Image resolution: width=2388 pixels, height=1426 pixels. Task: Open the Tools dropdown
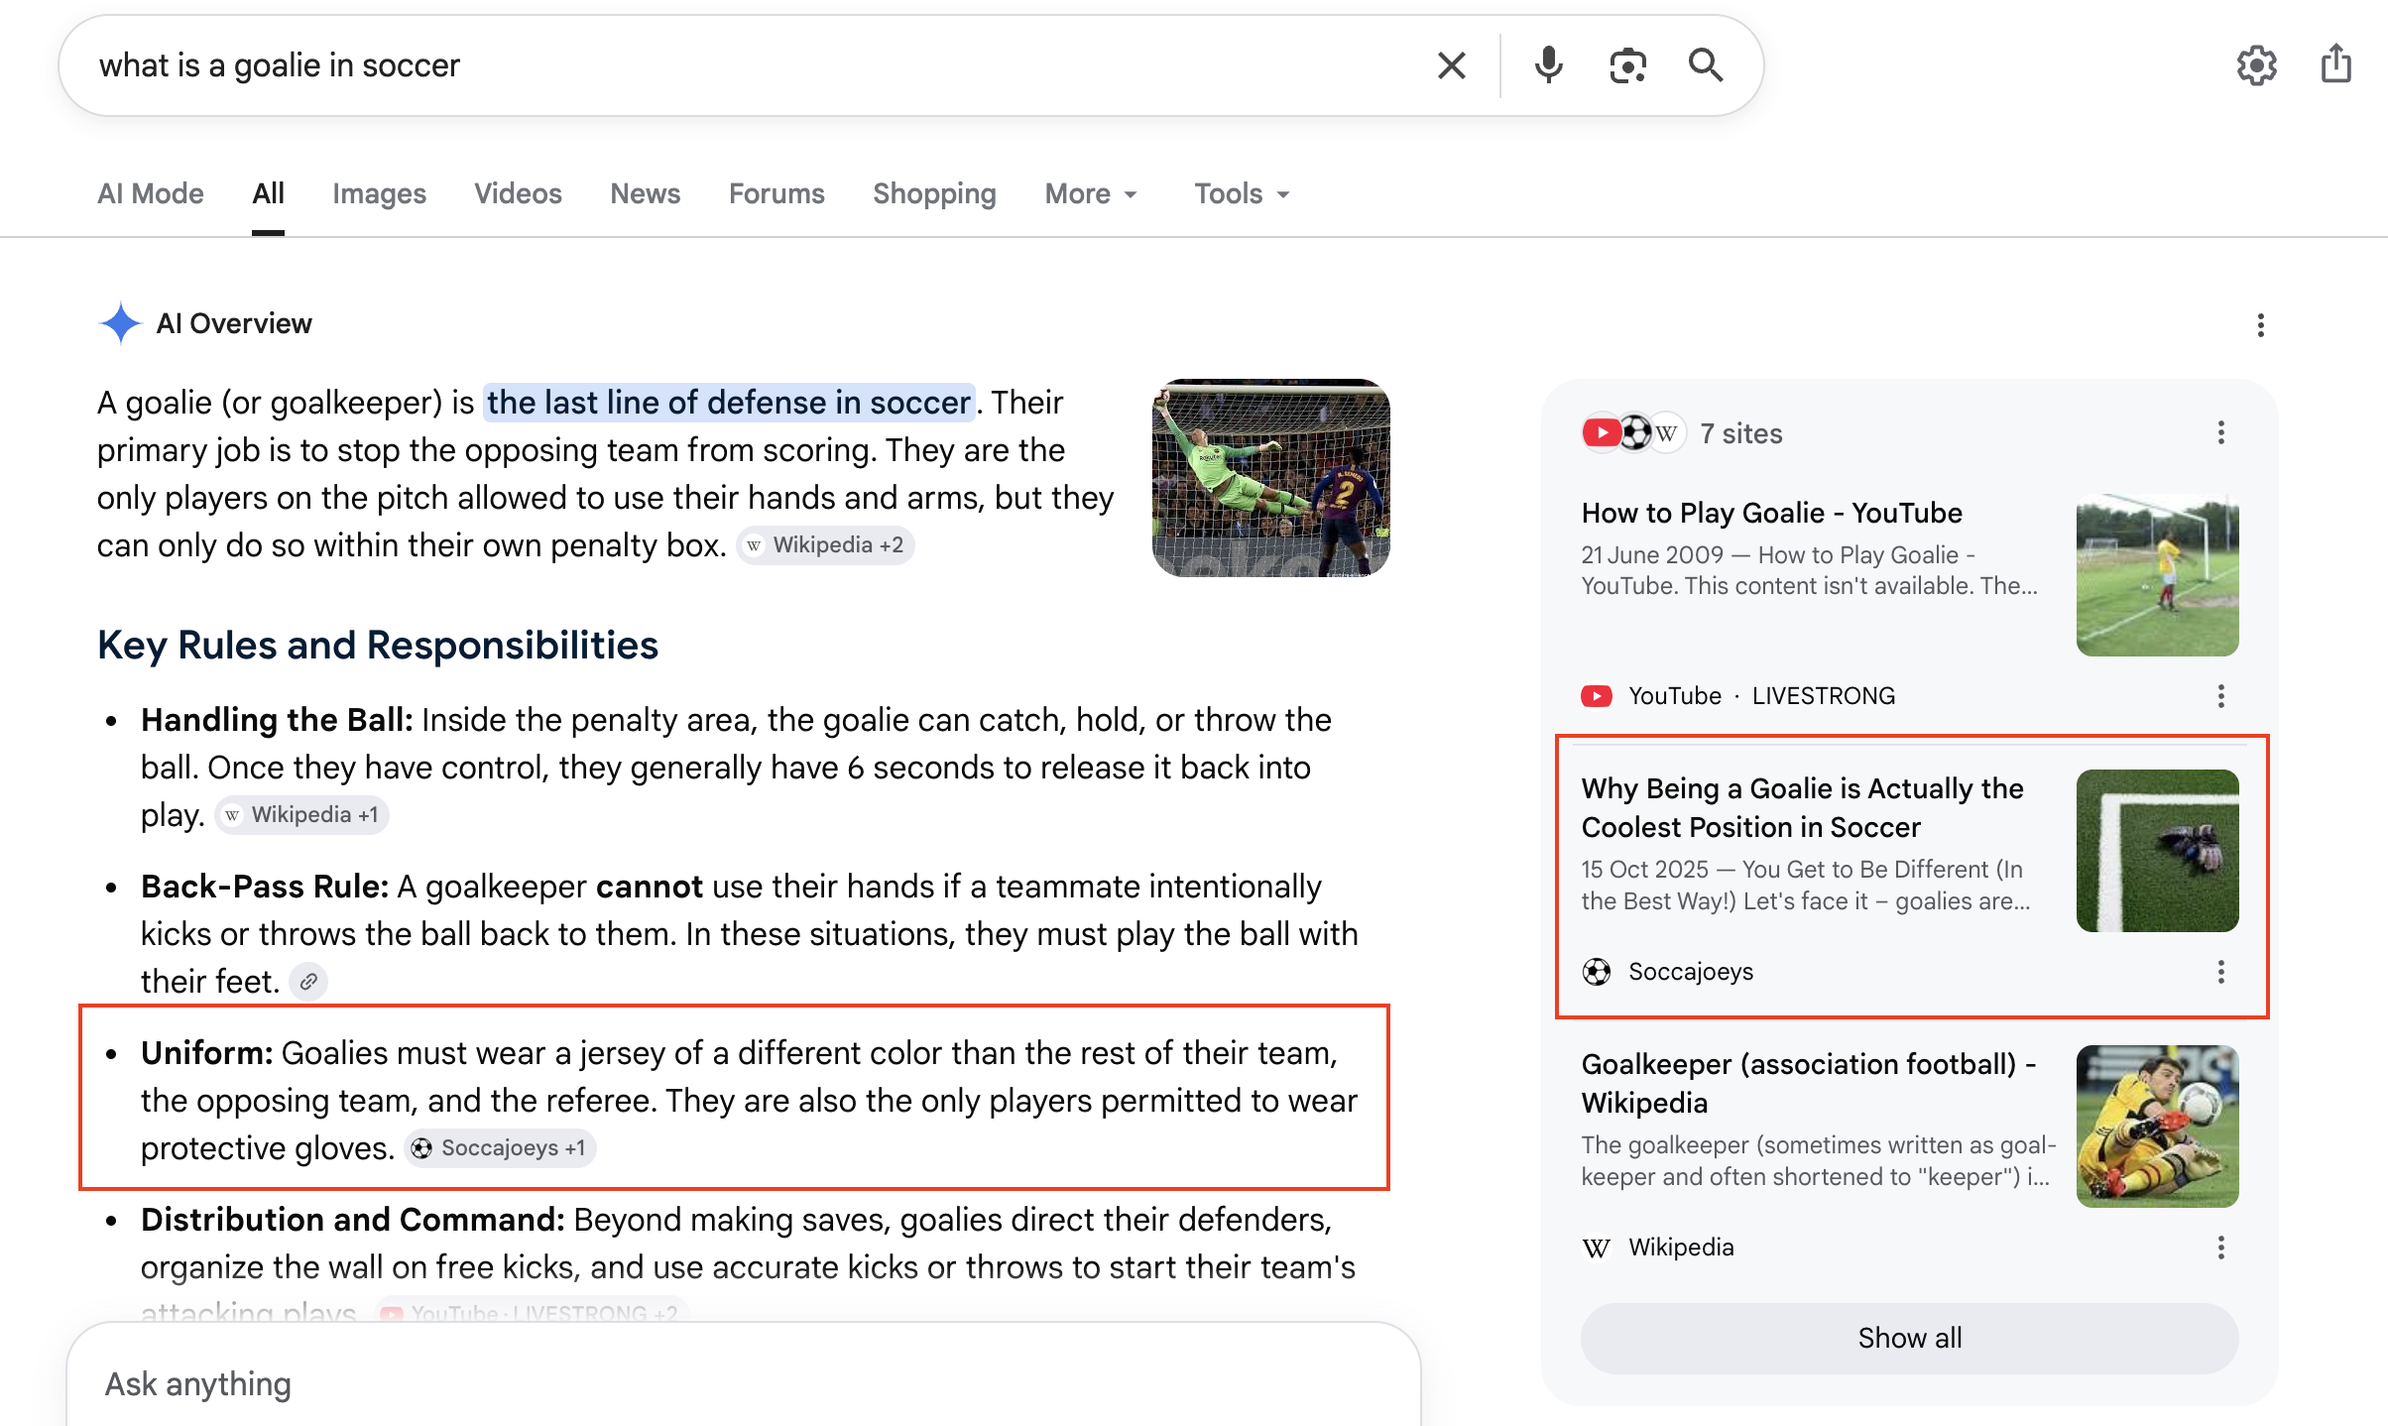pos(1242,194)
